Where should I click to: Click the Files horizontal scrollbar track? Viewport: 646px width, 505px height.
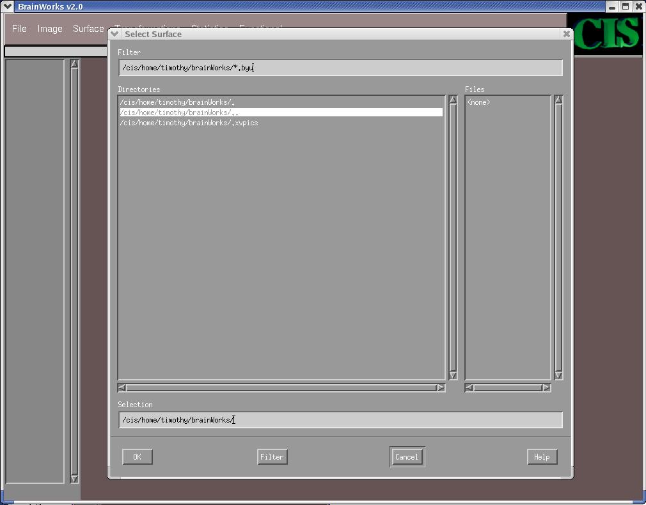coord(508,387)
